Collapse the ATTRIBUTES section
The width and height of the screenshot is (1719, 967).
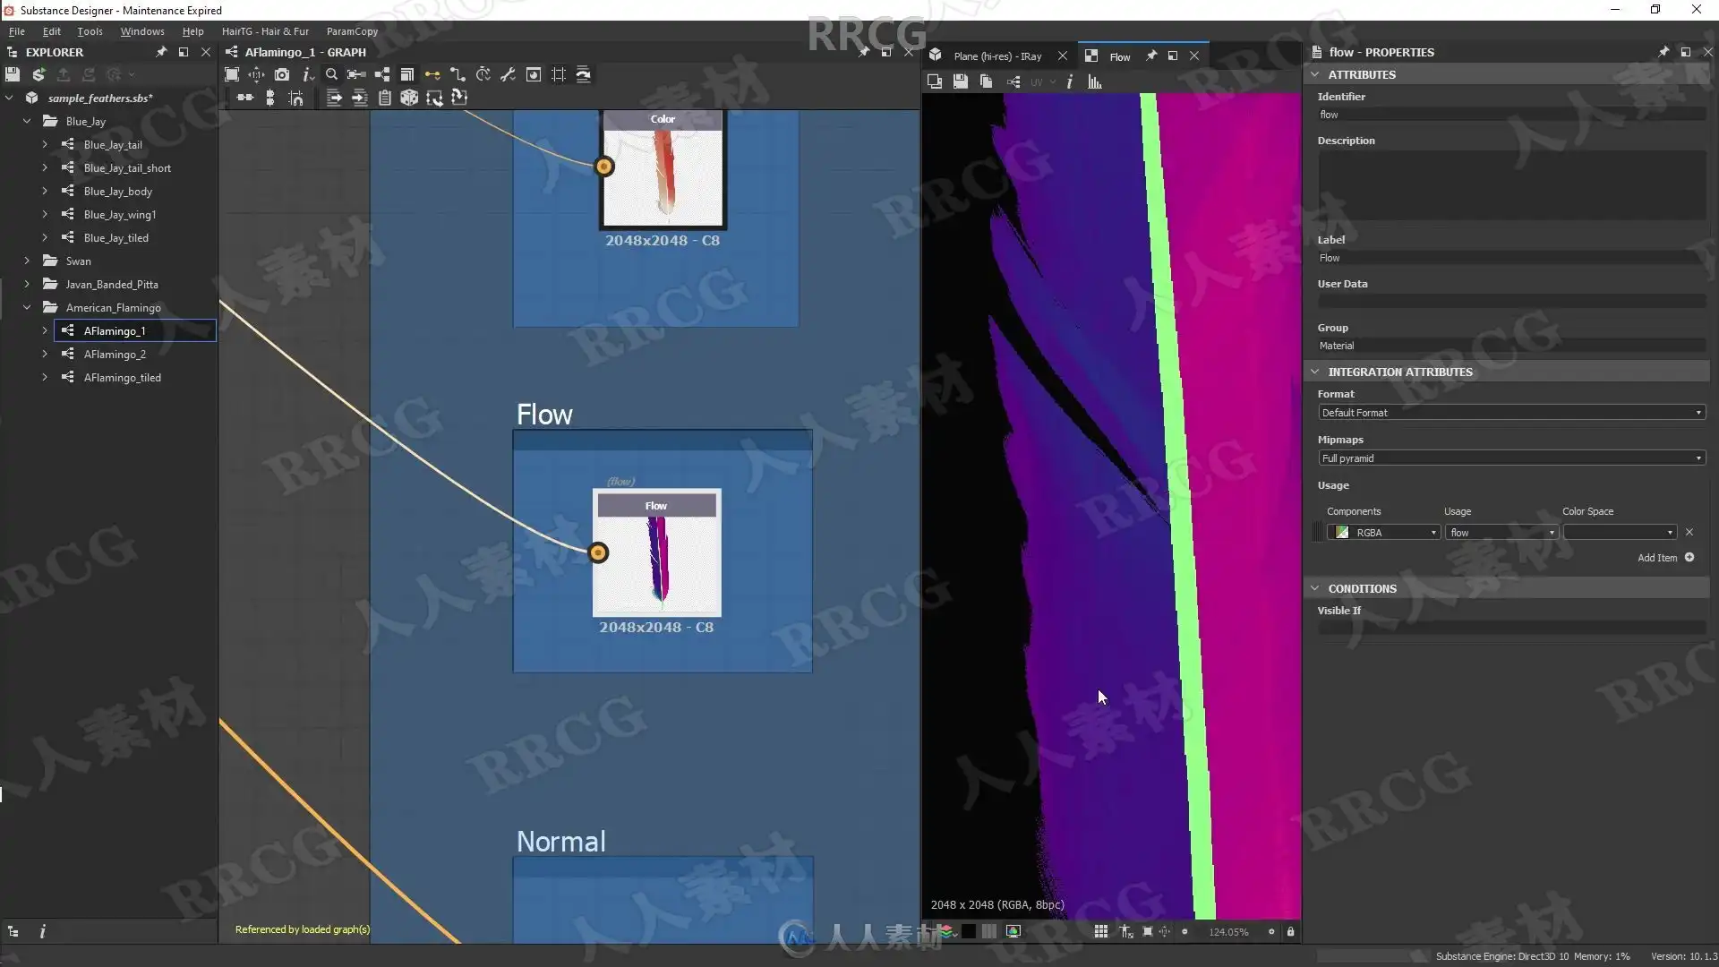pos(1314,75)
